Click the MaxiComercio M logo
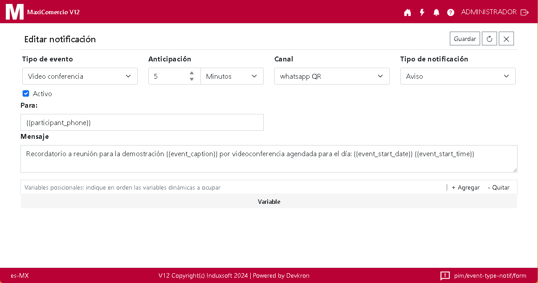 pos(14,12)
